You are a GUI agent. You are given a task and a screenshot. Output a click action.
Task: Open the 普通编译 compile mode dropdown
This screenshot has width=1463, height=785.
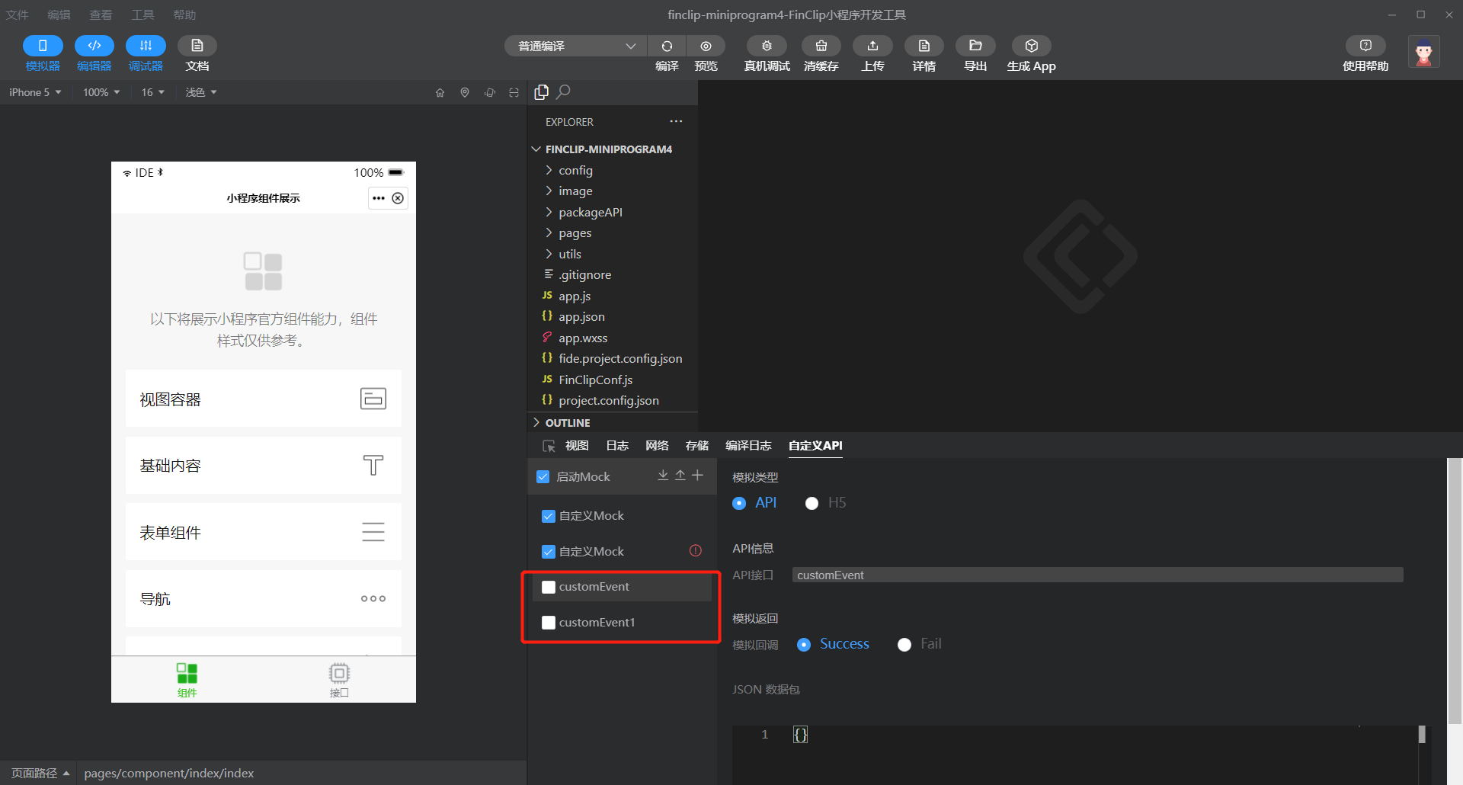(575, 46)
